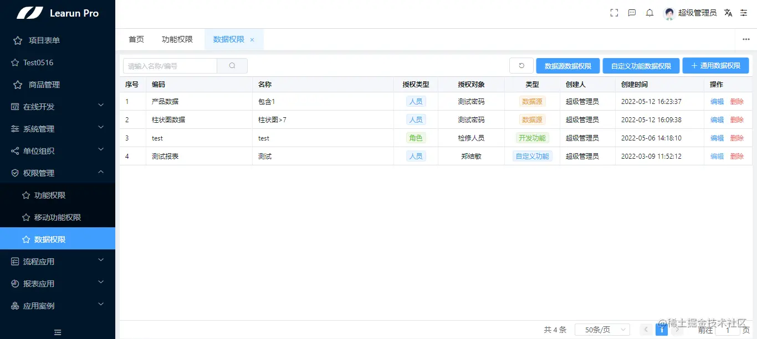Click star icon beside 项目表单

(18, 40)
